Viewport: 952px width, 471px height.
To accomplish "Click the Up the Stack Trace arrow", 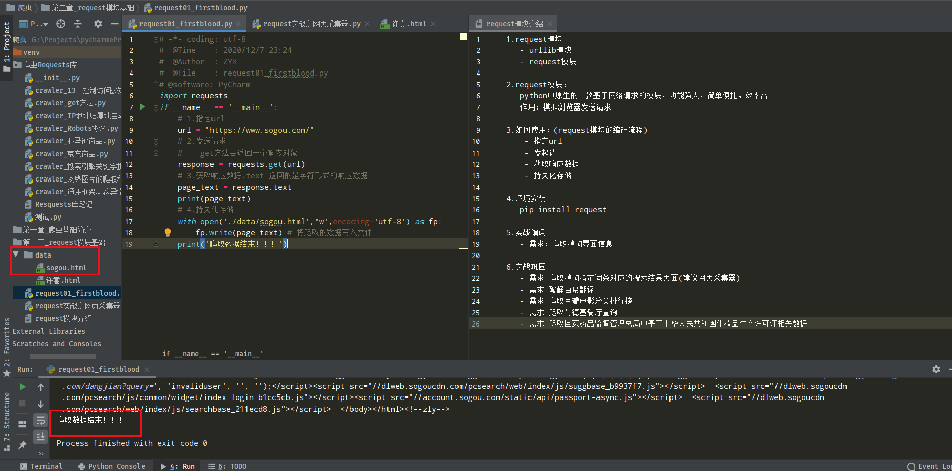I will coord(41,387).
